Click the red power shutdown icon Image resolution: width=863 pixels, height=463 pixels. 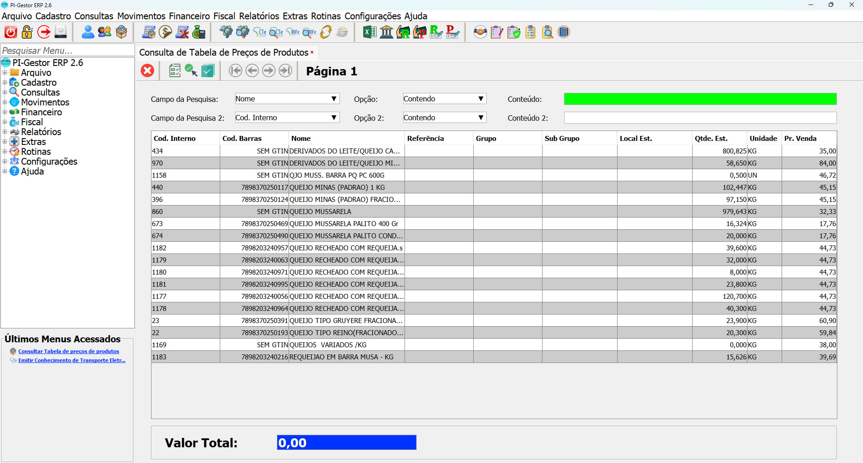pos(11,32)
